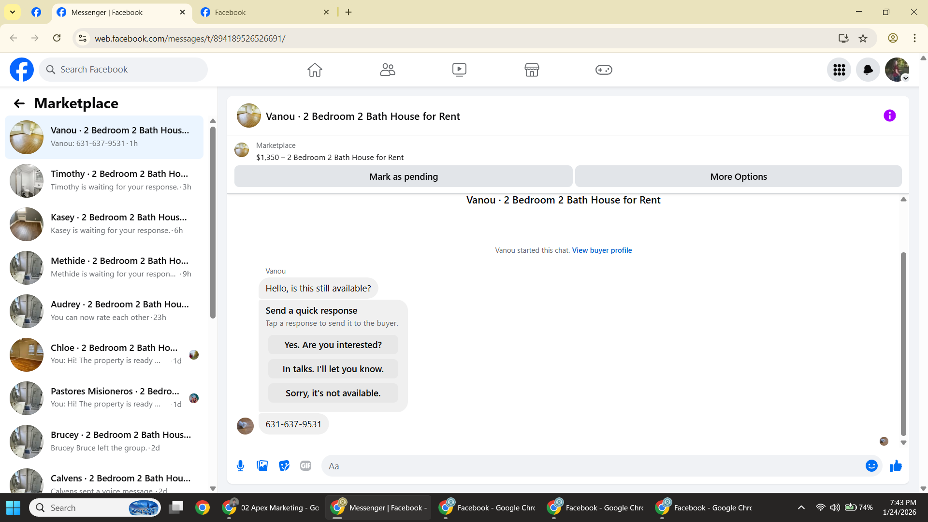
Task: Open the Gaming icon in top navigation
Action: 604,70
